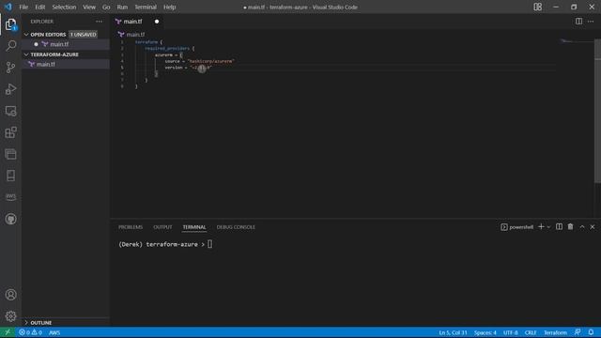Split the editor to the right
This screenshot has height=338, width=601.
click(578, 22)
